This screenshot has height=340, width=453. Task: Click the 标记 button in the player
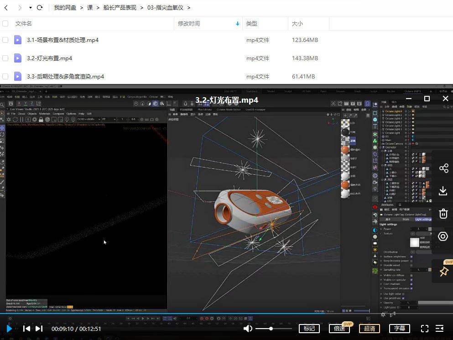point(309,328)
